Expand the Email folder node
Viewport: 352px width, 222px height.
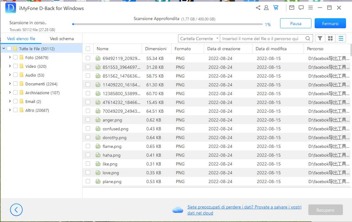tap(10, 101)
